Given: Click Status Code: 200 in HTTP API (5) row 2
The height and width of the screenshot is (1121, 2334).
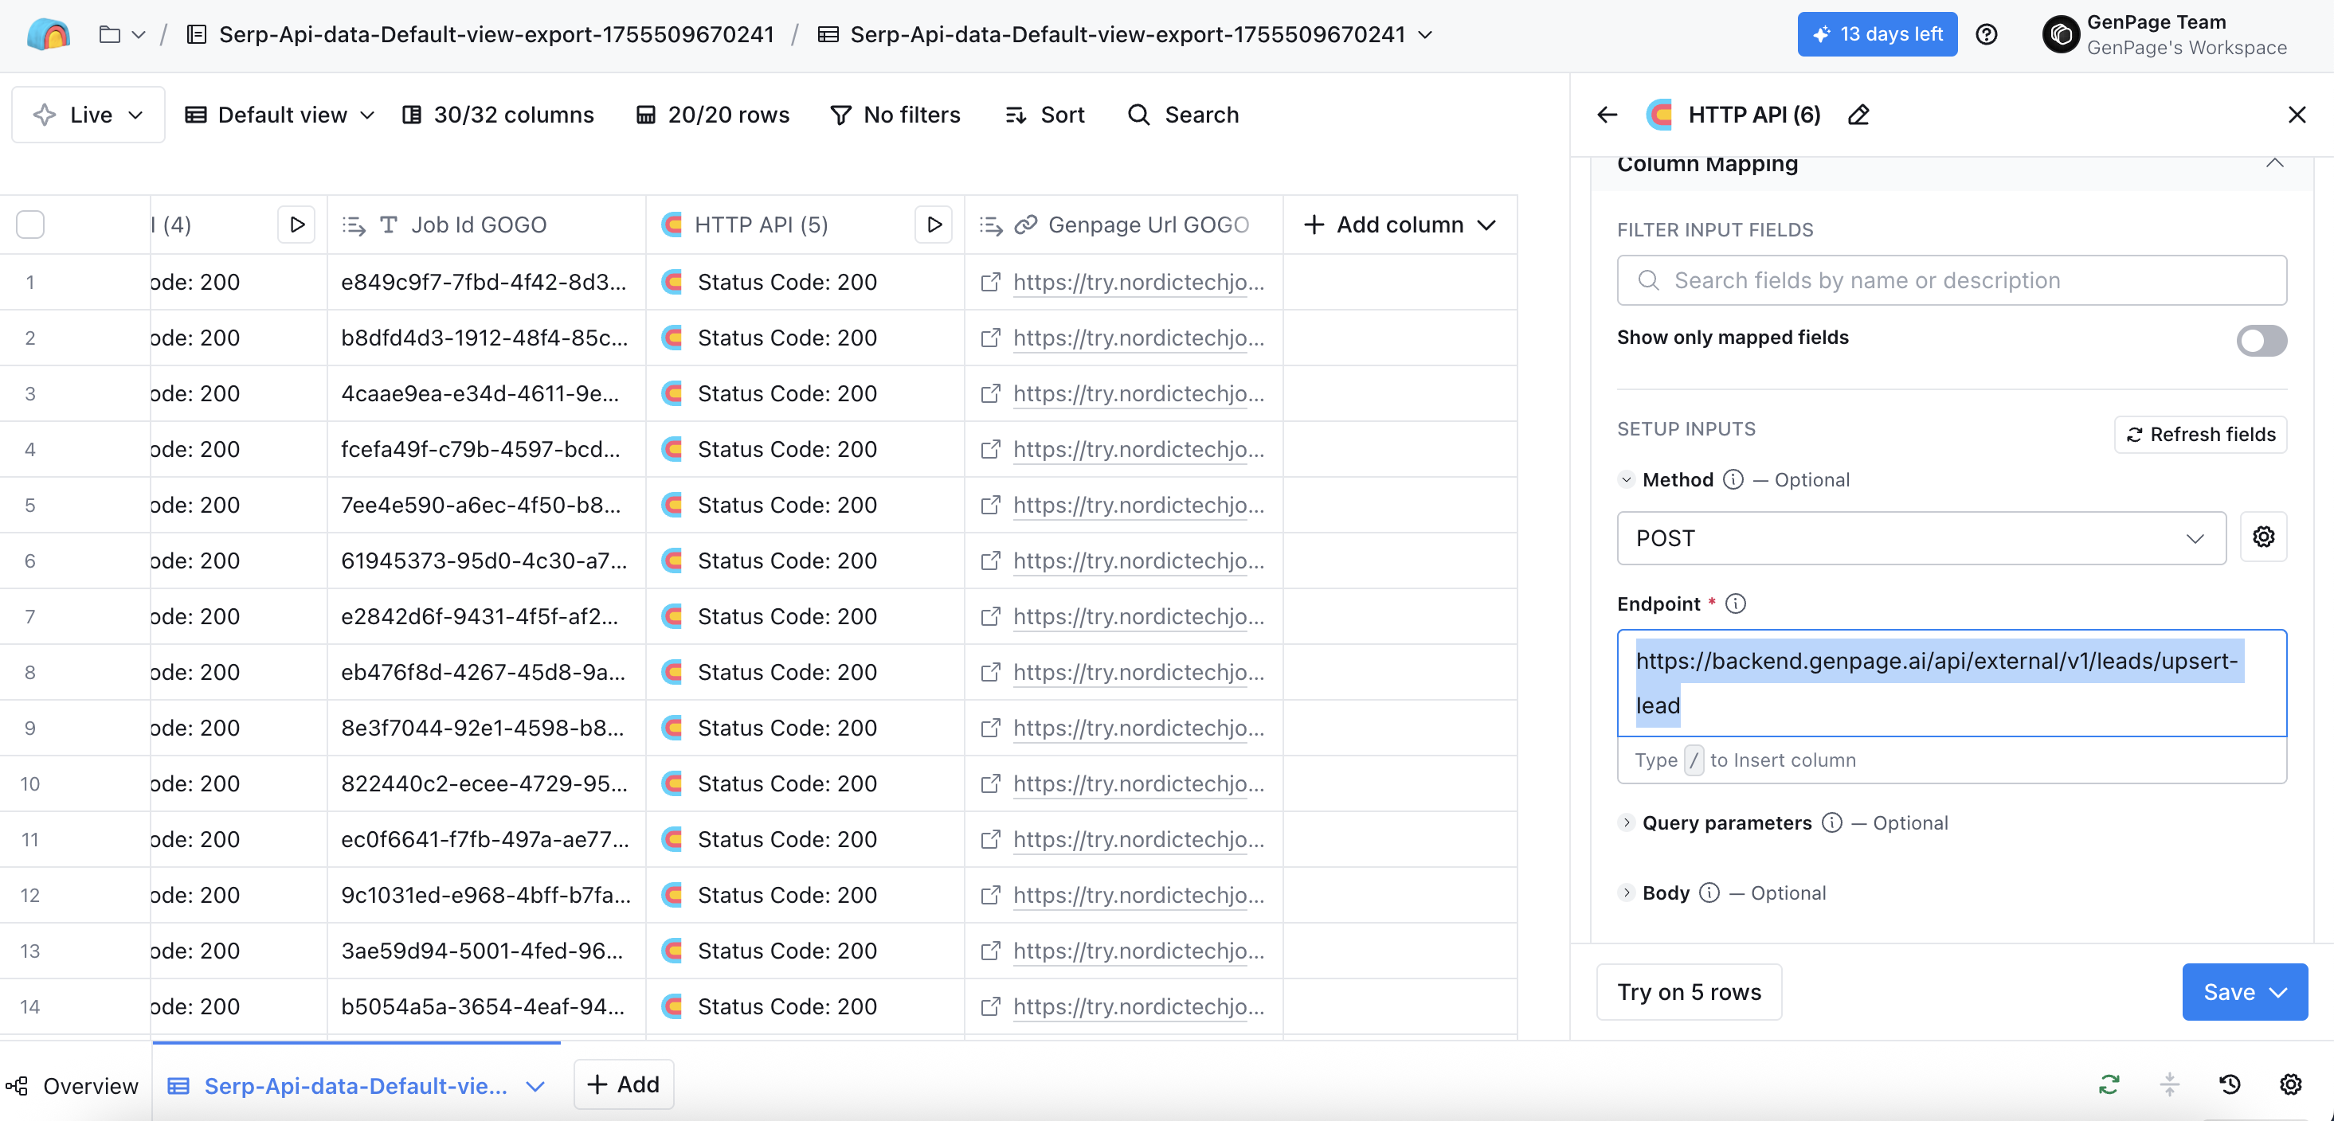Looking at the screenshot, I should 786,338.
